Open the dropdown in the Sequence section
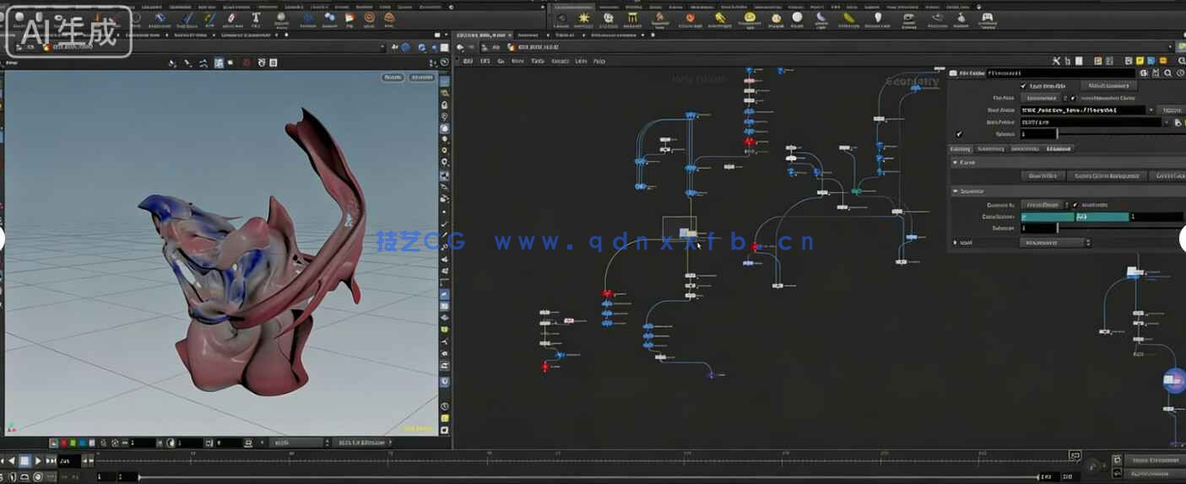This screenshot has height=484, width=1186. (x=1044, y=205)
